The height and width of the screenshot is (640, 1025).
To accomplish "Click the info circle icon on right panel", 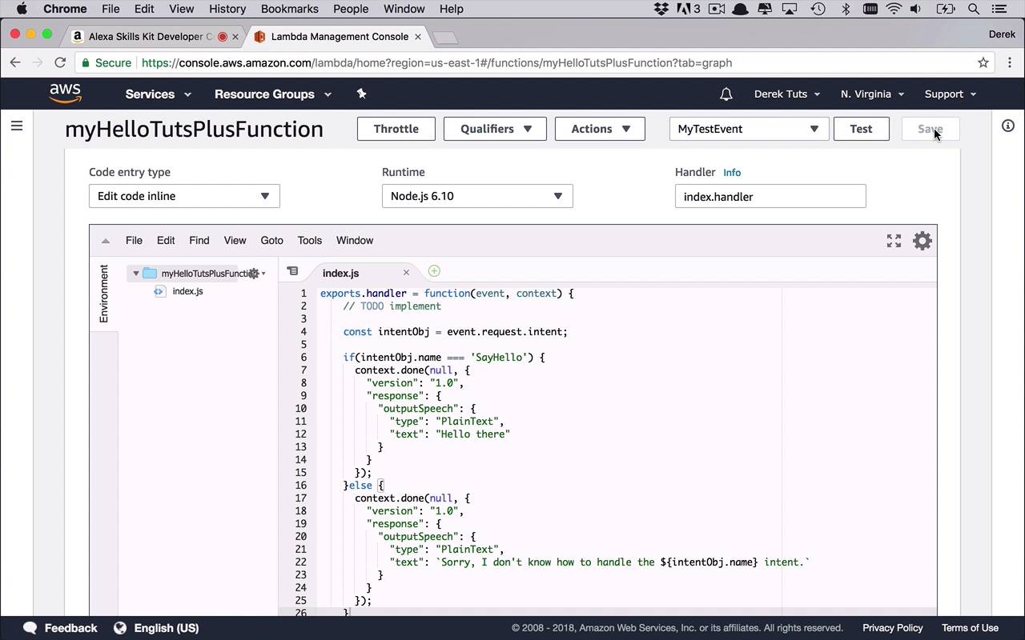I will tap(1007, 126).
